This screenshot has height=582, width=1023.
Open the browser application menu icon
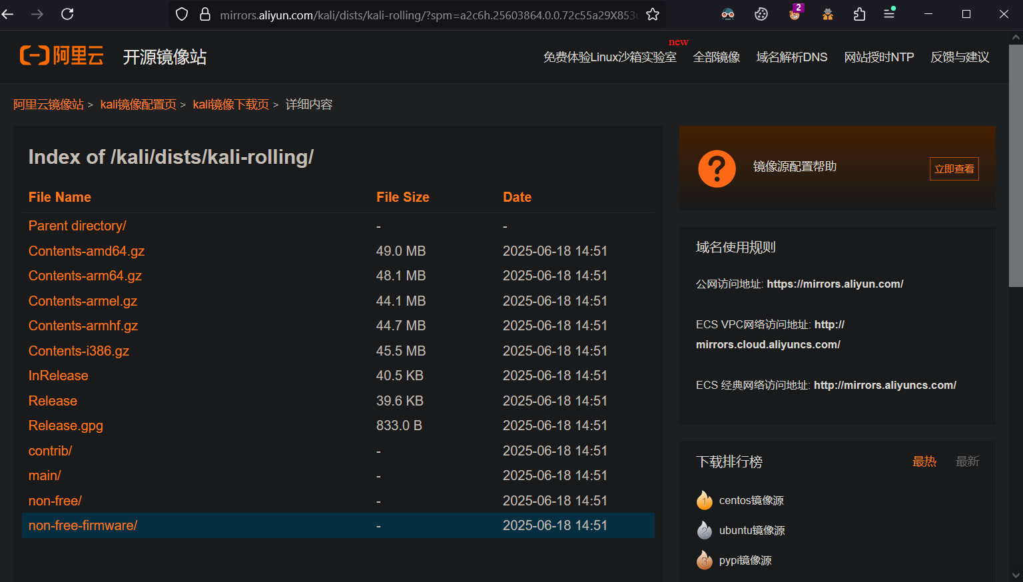click(889, 13)
